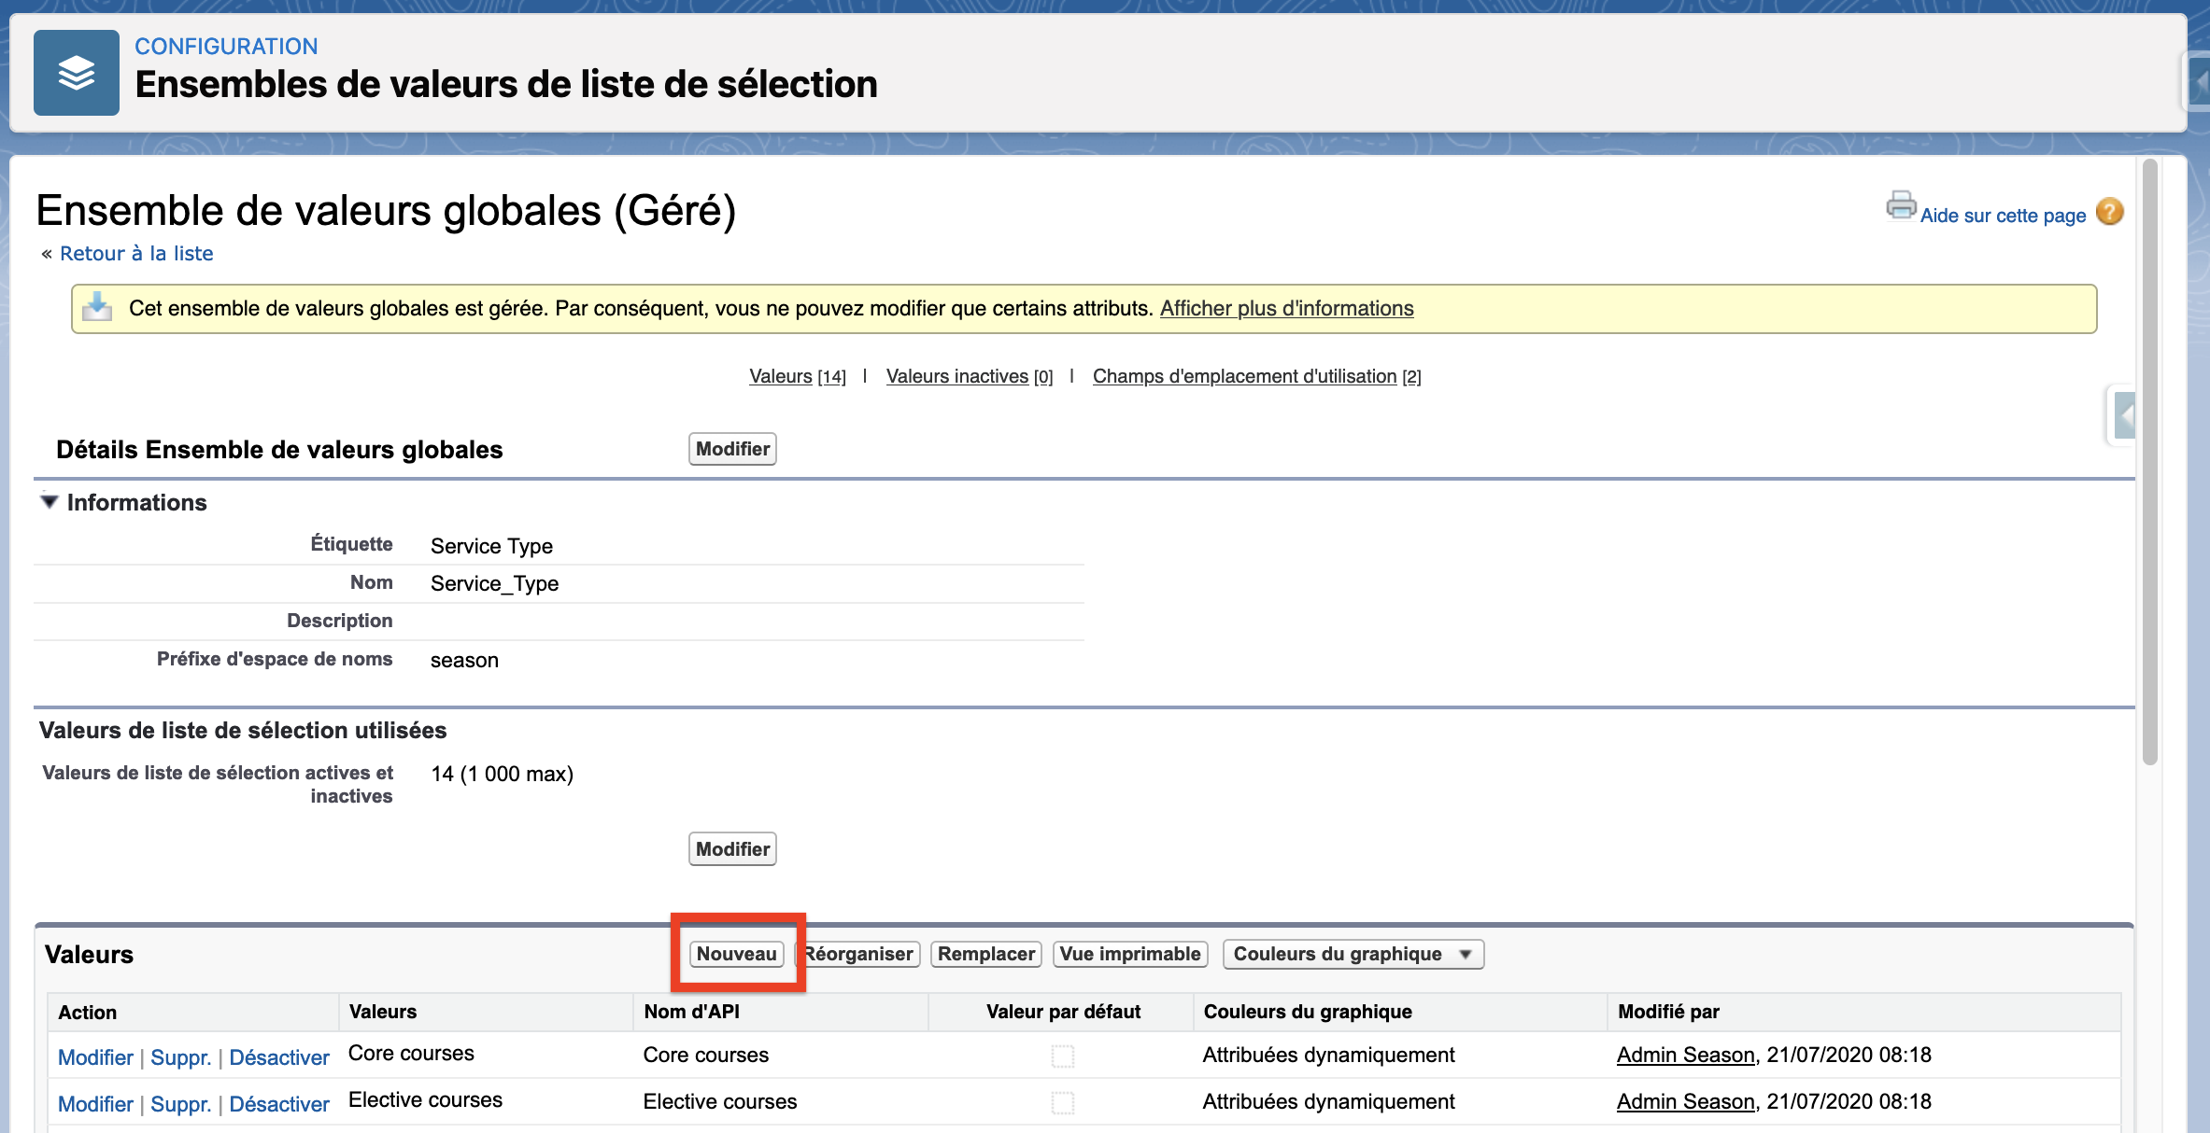Click the top-right sidebar arrow tab

click(x=2199, y=82)
